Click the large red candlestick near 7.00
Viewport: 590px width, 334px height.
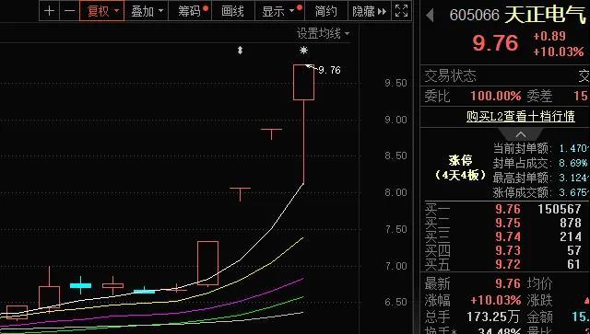pyautogui.click(x=207, y=263)
